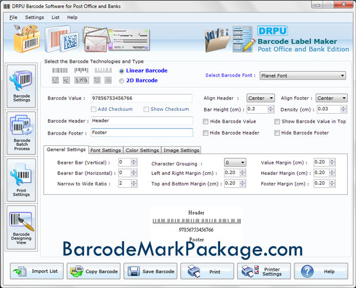Tick the Hide Barcode Value checkbox

tap(205, 121)
